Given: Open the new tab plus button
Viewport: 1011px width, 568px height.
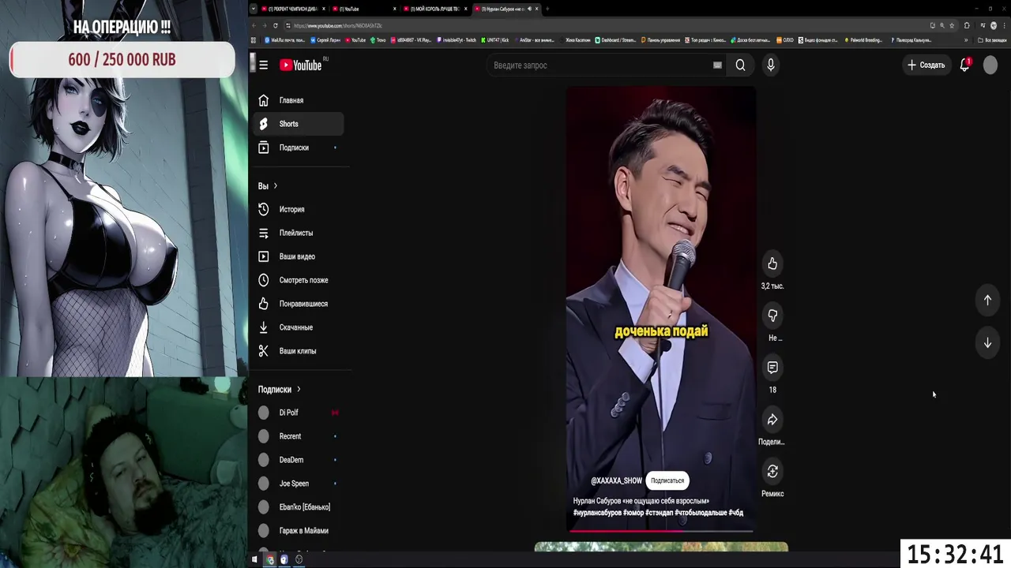Looking at the screenshot, I should click(x=547, y=9).
